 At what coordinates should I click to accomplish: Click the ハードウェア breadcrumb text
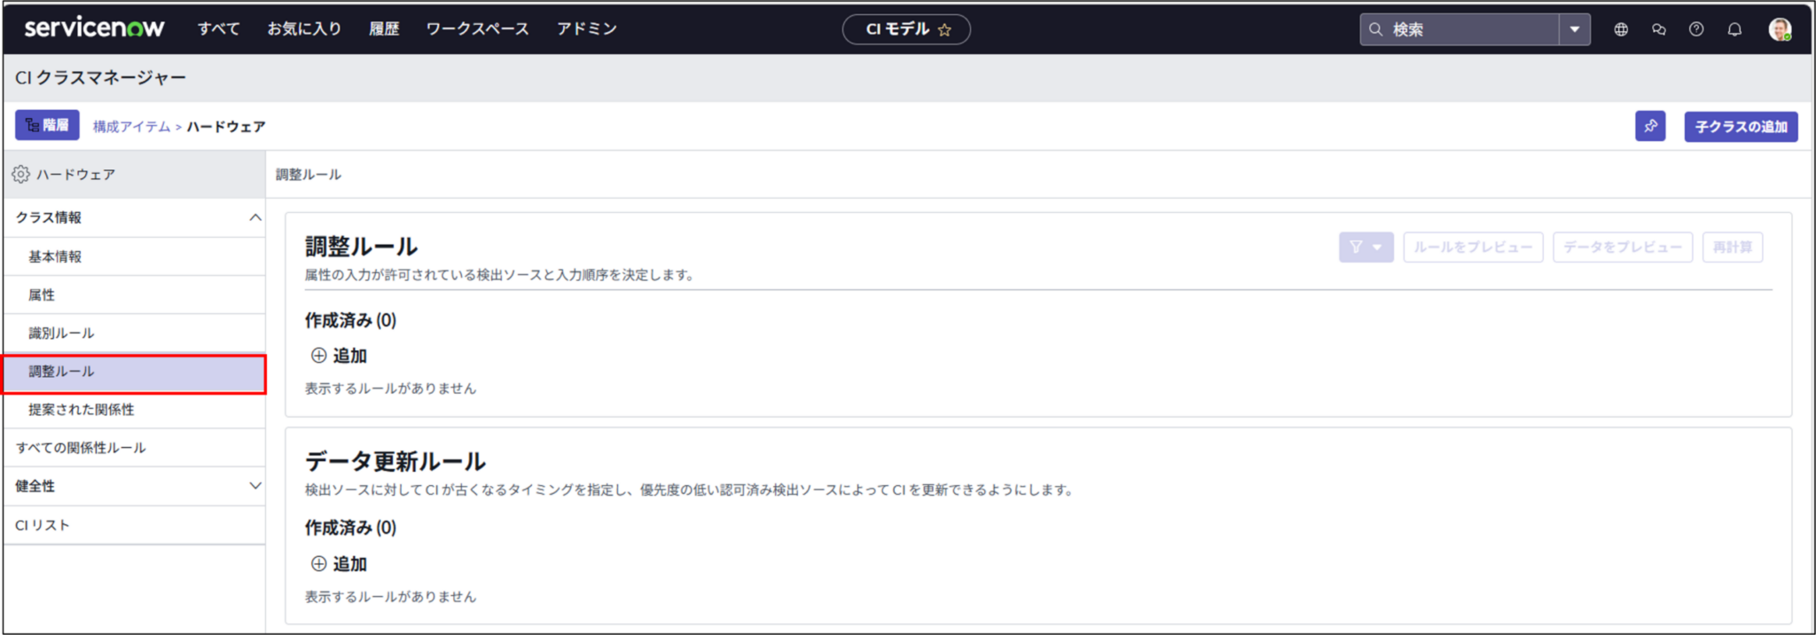pyautogui.click(x=226, y=127)
